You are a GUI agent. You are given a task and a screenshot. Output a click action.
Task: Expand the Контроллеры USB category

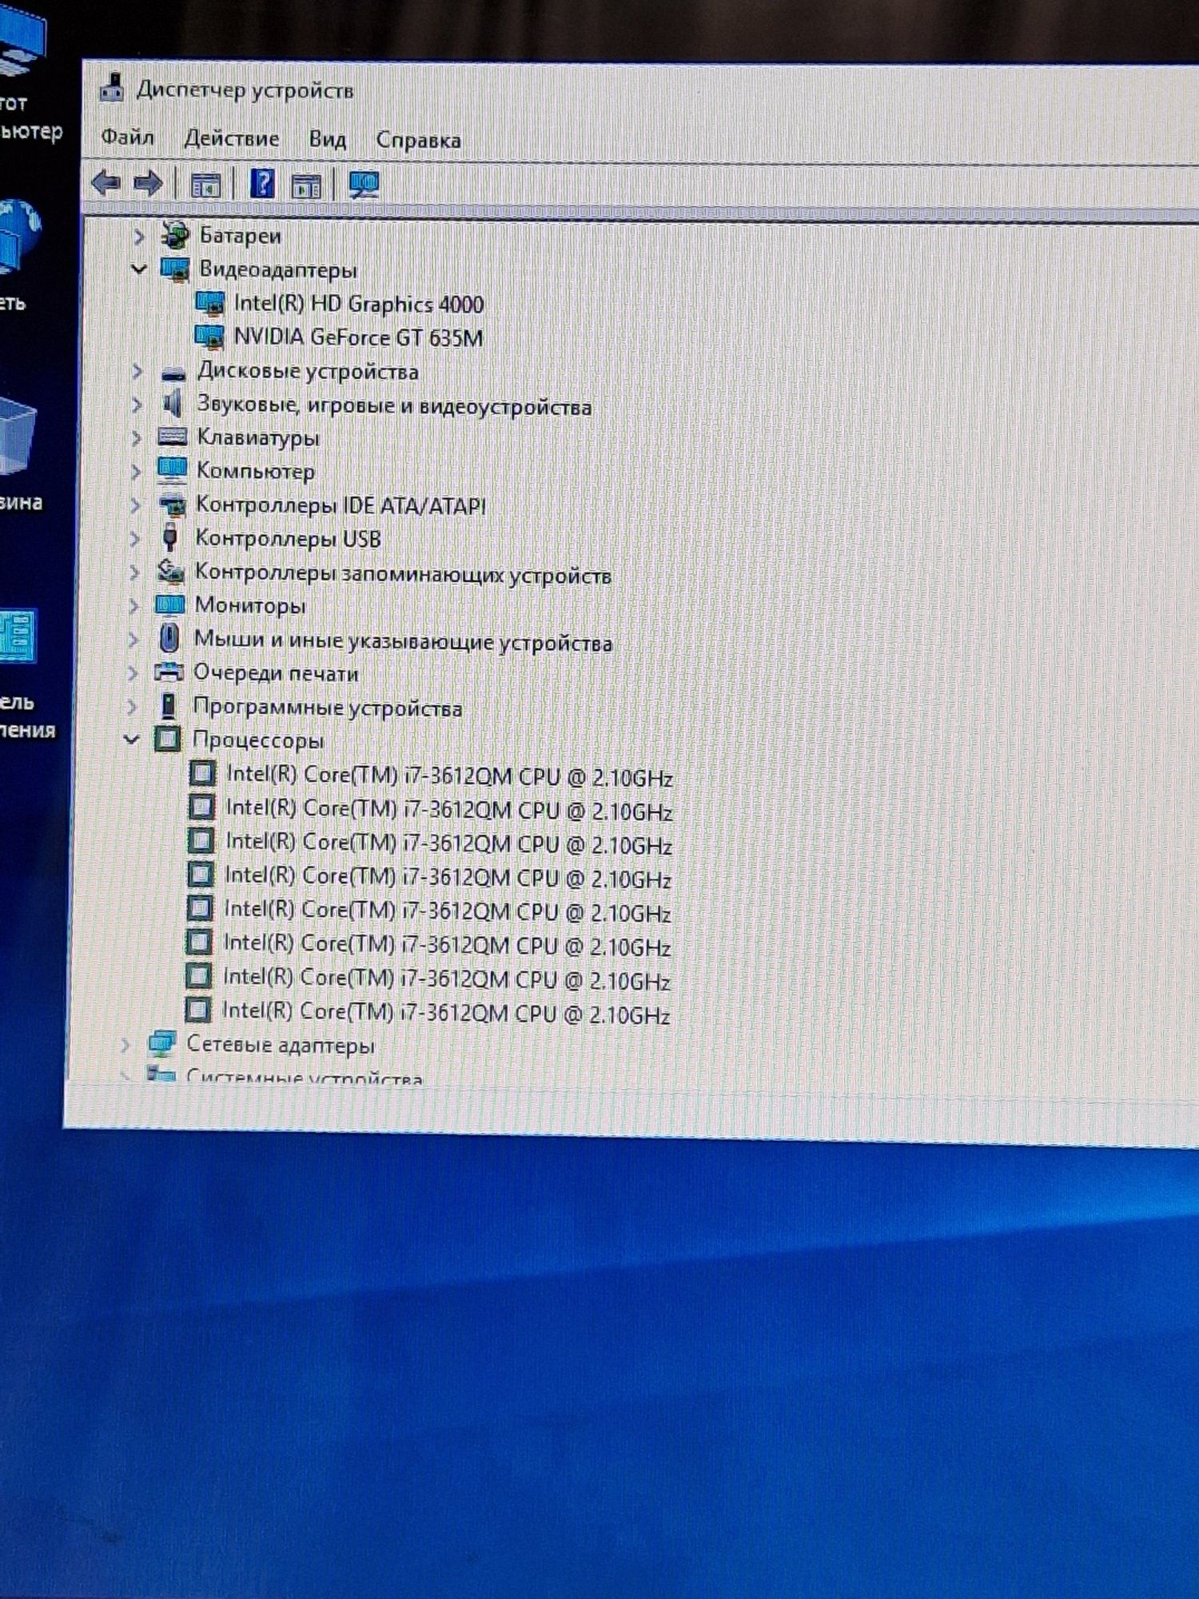[135, 539]
